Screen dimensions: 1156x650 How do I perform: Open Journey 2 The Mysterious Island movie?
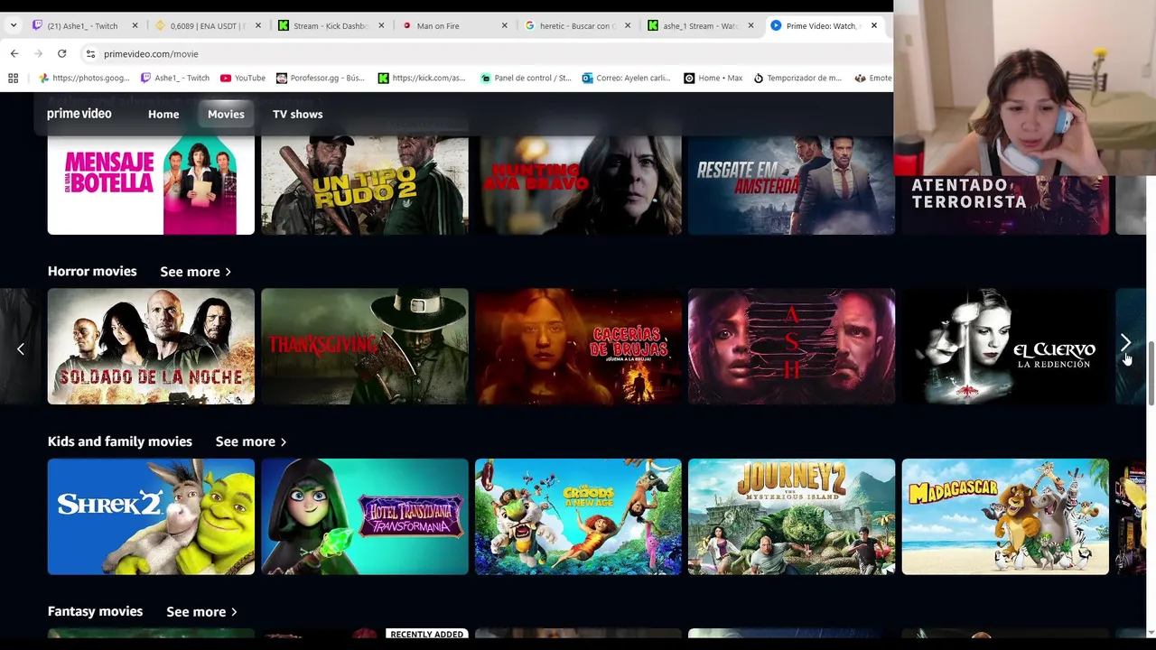pos(791,516)
